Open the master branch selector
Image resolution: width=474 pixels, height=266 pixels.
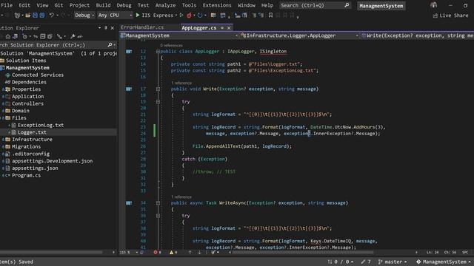point(393,262)
